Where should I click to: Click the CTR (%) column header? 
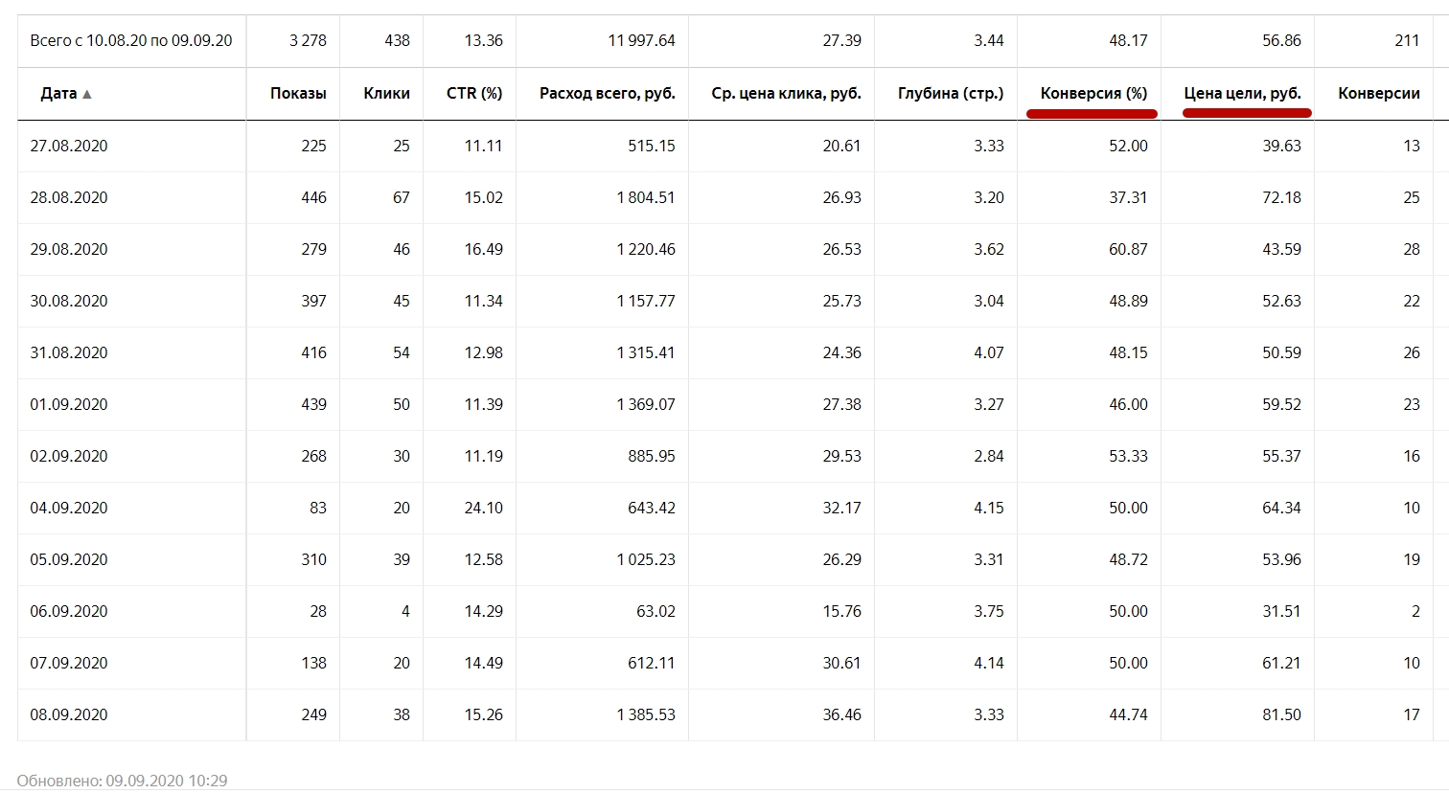click(474, 94)
